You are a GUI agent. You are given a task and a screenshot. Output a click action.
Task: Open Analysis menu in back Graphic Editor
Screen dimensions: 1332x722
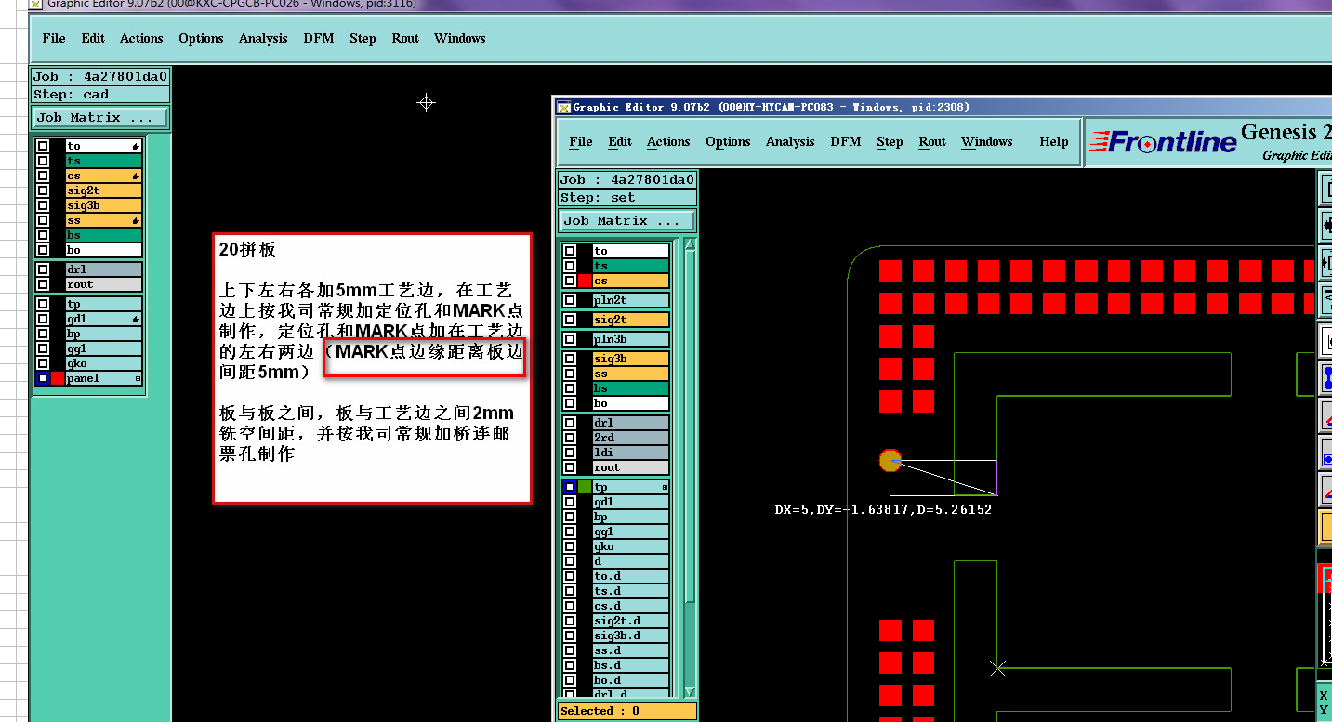tap(263, 38)
